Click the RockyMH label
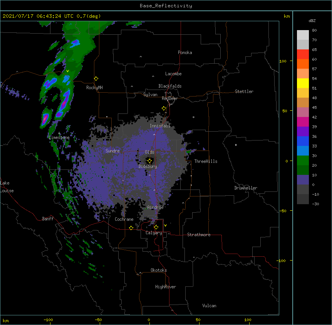The height and width of the screenshot is (325, 332). point(94,88)
